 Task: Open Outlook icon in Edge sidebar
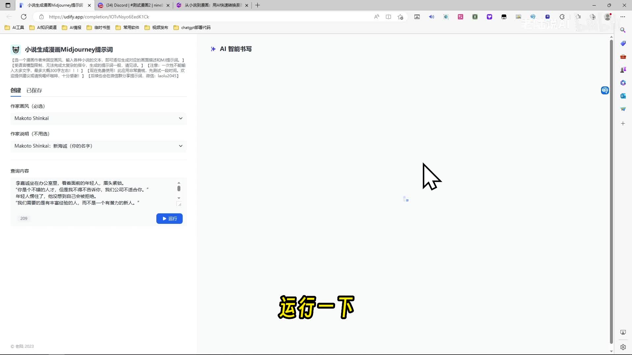623,96
